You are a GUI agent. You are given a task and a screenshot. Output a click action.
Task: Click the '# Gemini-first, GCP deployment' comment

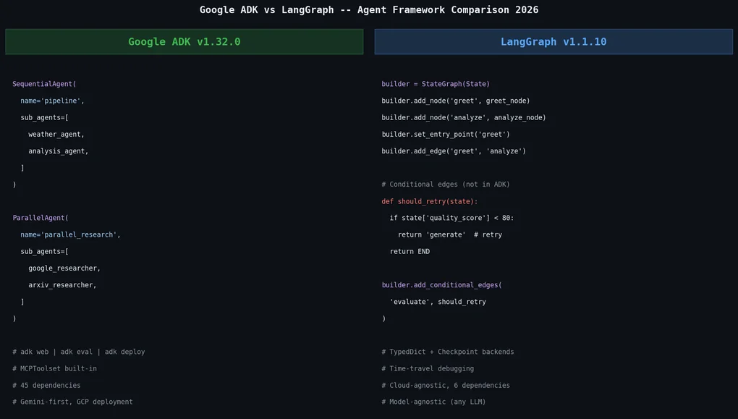tap(72, 402)
